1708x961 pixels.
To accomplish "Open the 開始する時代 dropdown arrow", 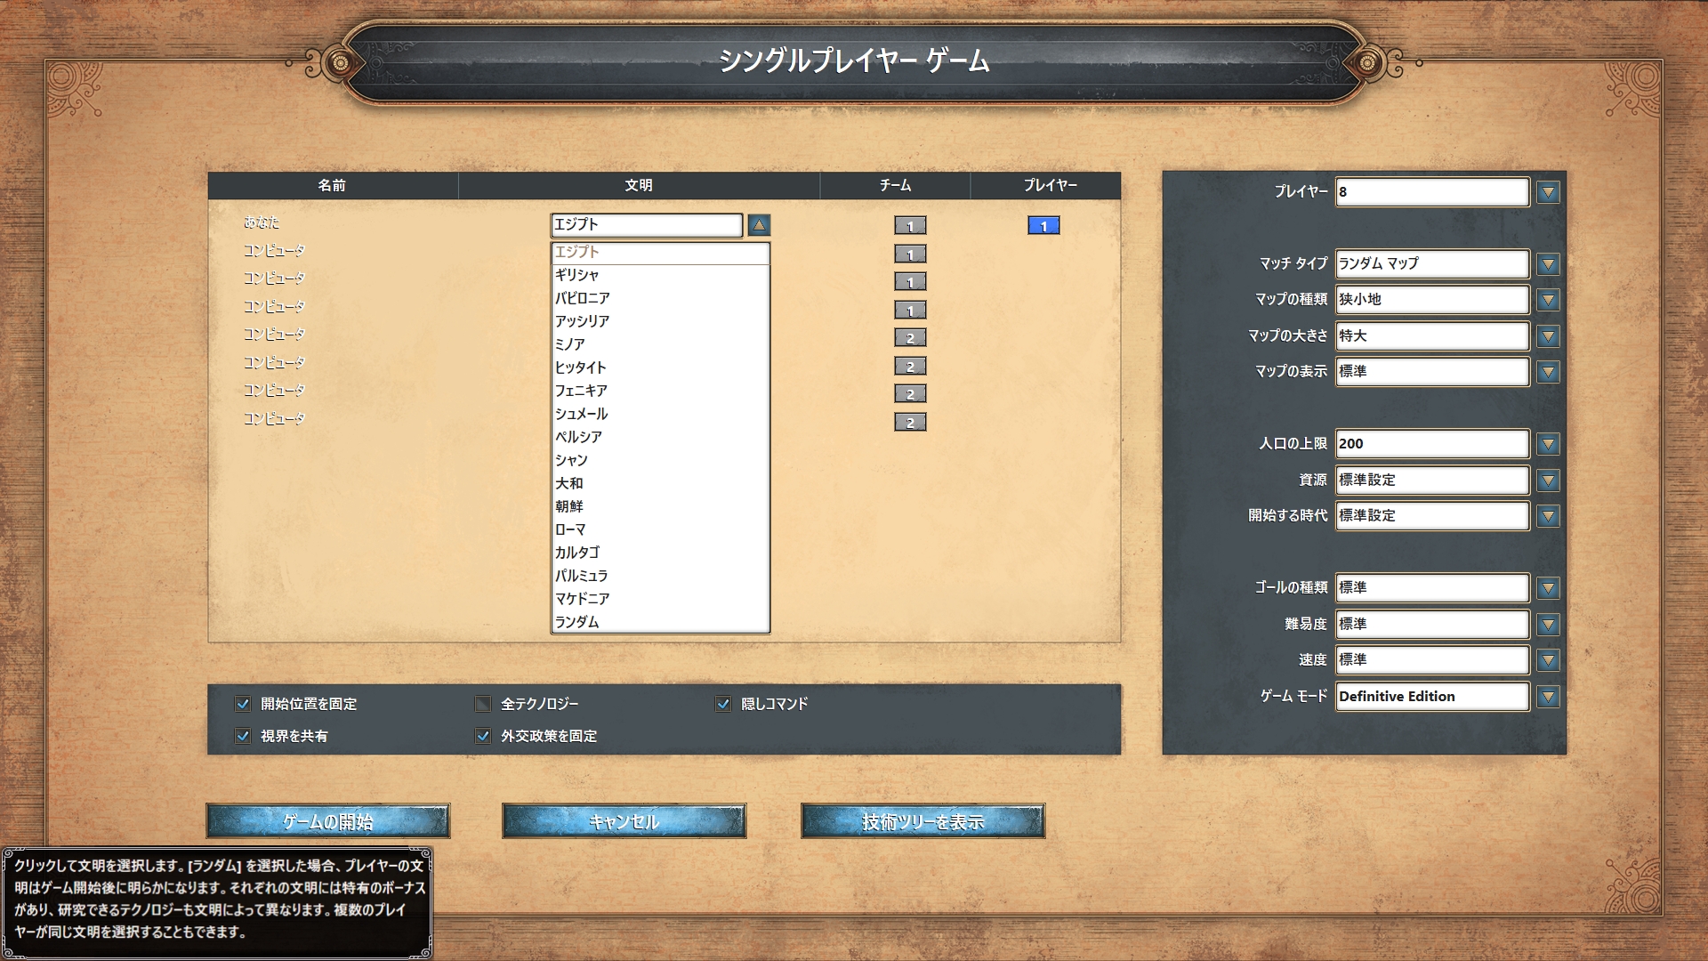I will coord(1548,516).
